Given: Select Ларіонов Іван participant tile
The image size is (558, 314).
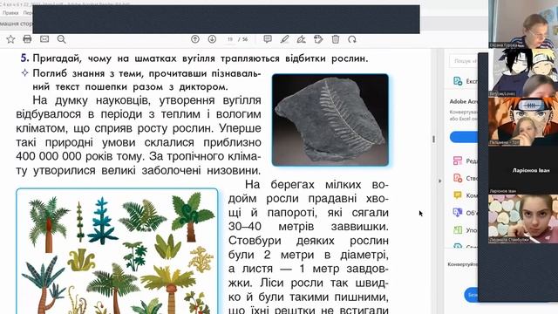Looking at the screenshot, I should click(523, 170).
